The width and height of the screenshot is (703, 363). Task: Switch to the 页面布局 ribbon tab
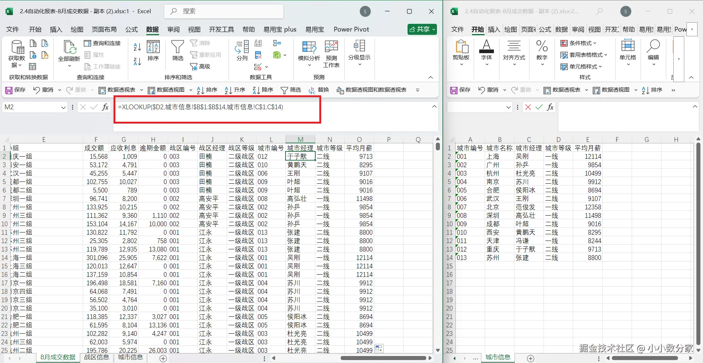click(x=104, y=29)
